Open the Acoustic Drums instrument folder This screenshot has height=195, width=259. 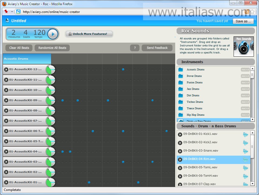[x=181, y=70]
